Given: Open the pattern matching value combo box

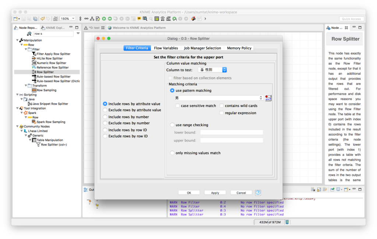Looking at the screenshot, I should [219, 98].
